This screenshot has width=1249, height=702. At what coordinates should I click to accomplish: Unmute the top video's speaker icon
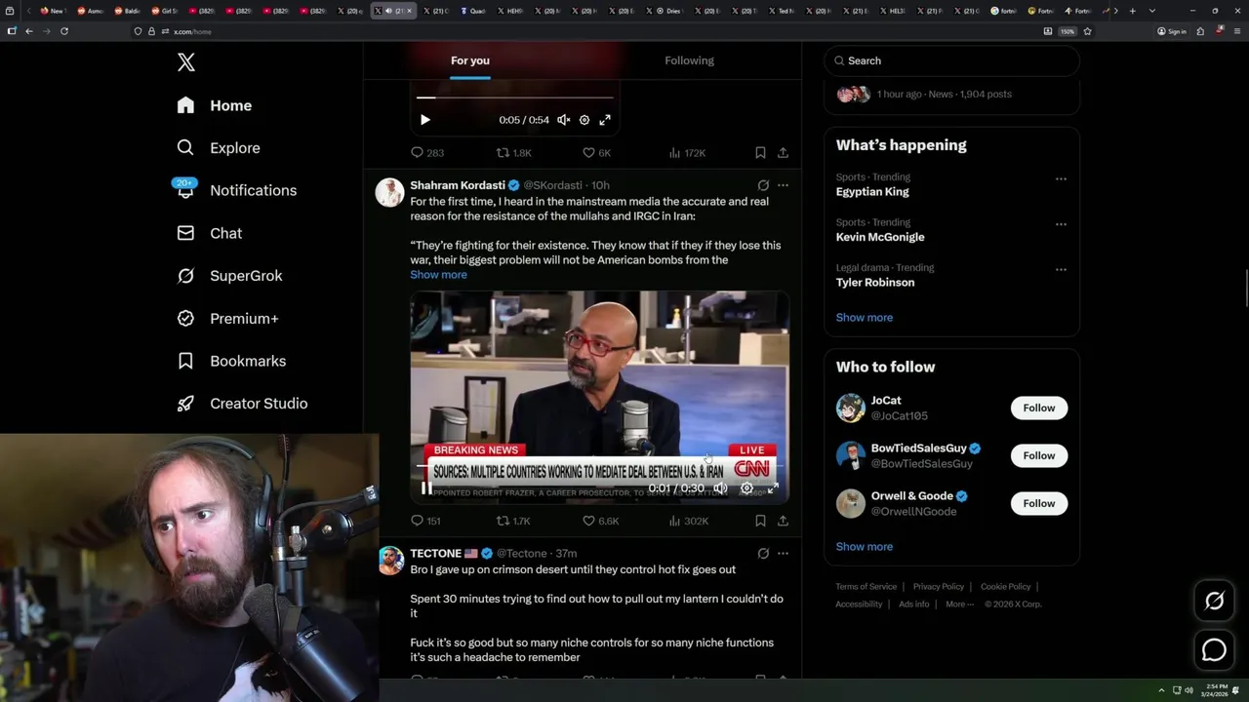(x=563, y=120)
